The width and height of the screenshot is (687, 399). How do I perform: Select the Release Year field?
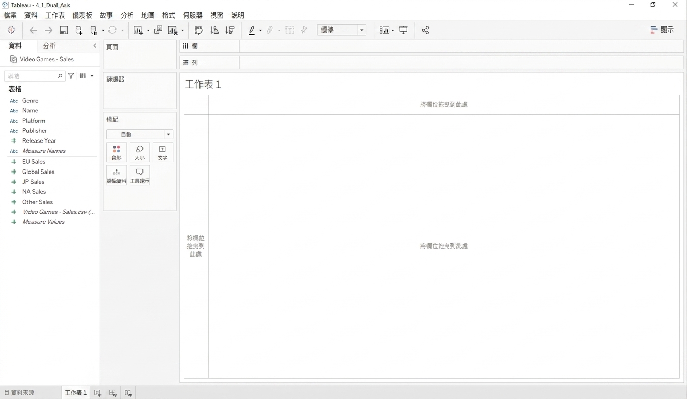[39, 141]
